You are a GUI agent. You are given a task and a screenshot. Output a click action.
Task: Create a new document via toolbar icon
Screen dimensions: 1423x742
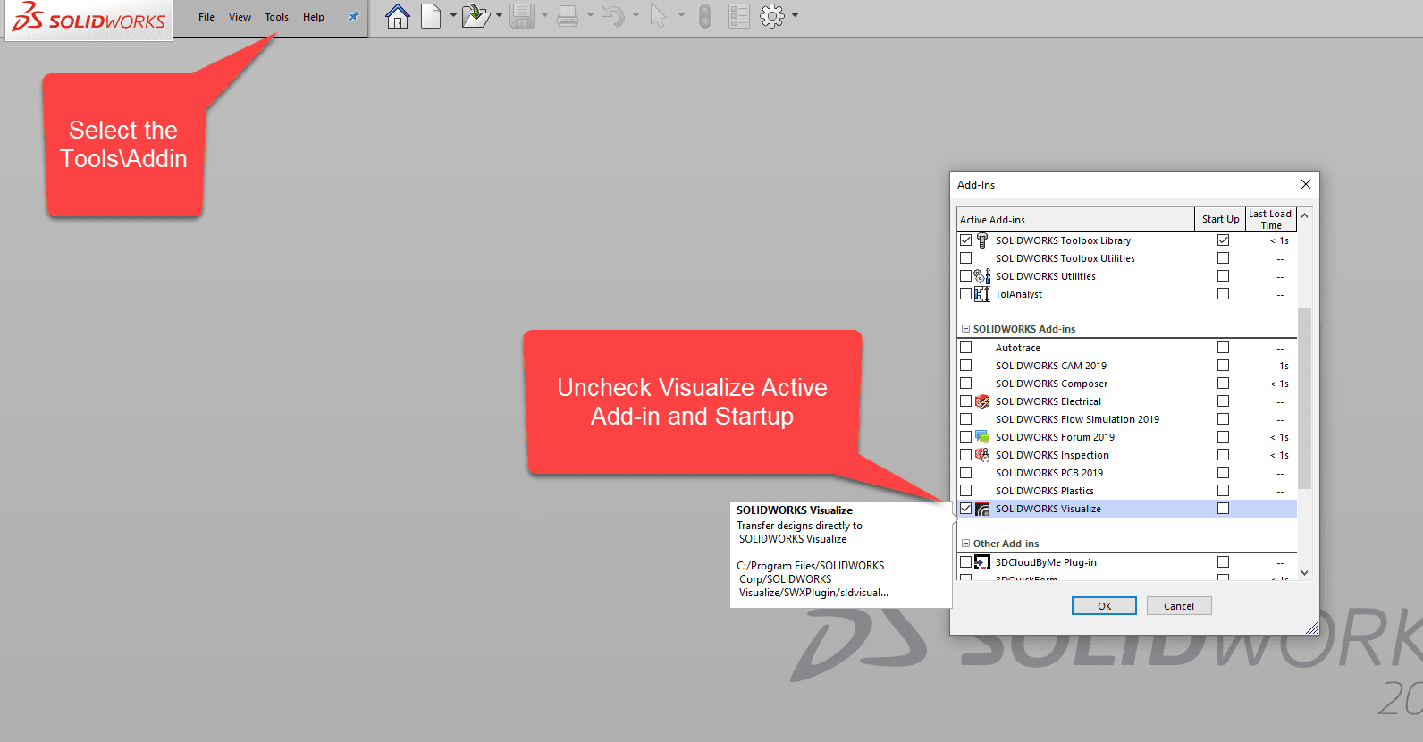point(431,16)
